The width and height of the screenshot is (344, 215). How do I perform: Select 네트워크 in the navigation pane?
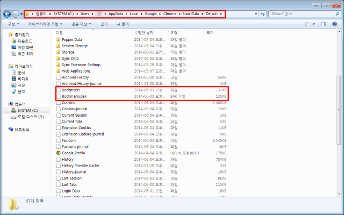21,129
